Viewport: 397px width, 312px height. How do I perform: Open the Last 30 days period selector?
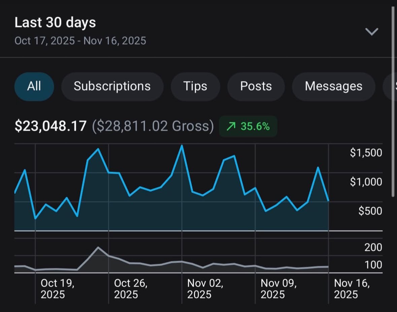coord(55,23)
